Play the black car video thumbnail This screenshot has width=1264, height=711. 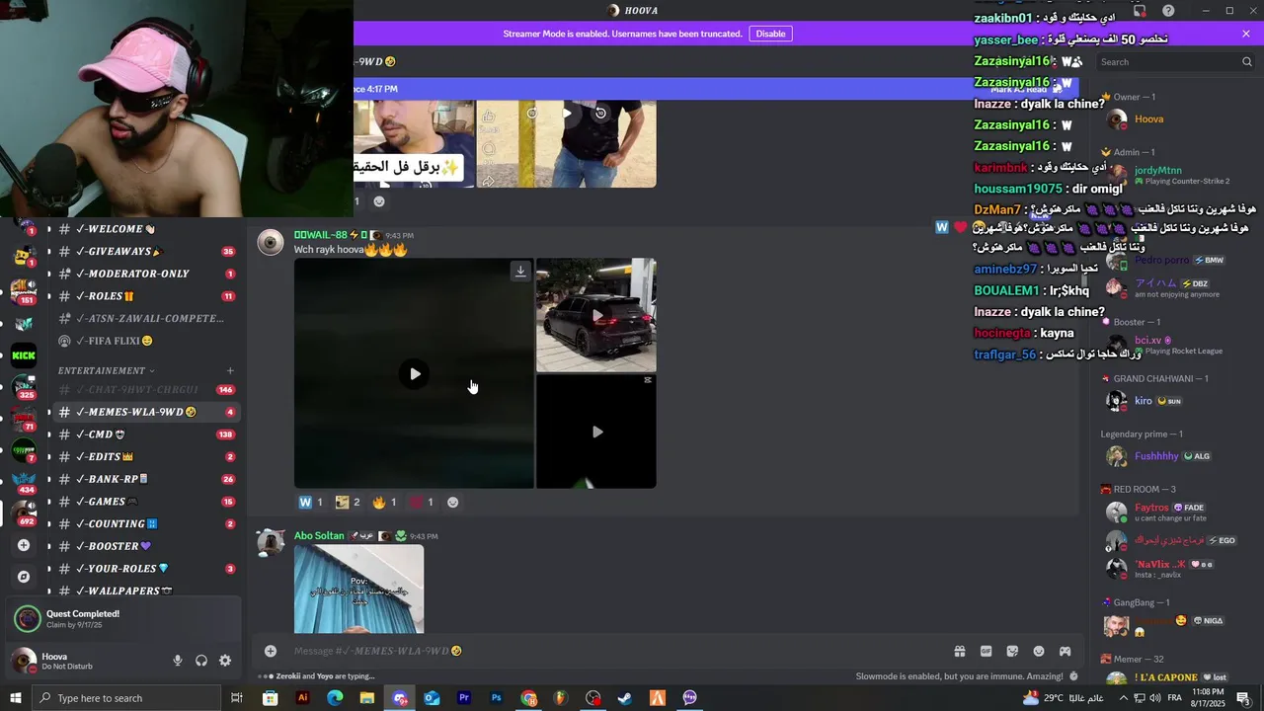596,315
